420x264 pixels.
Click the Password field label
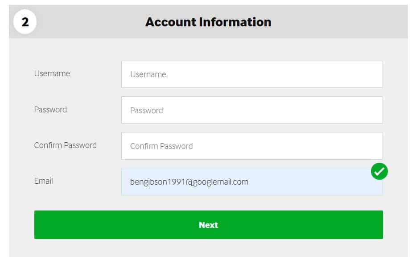click(x=50, y=110)
